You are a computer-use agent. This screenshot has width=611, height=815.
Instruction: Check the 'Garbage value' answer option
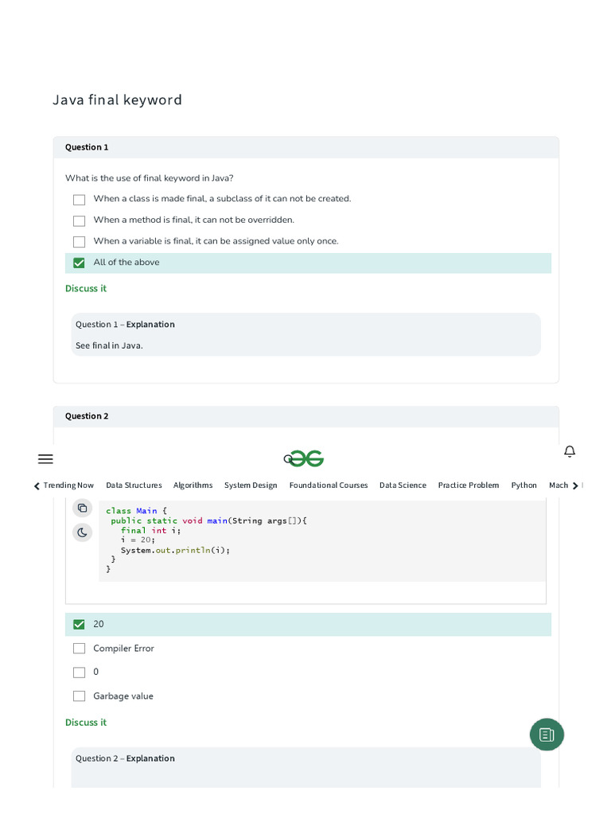click(x=79, y=696)
